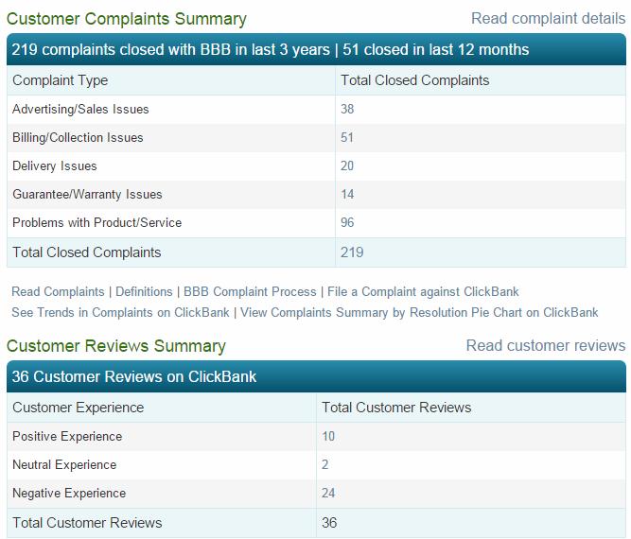Click the Total Closed Complaints footer row label
Image resolution: width=631 pixels, height=539 pixels.
[86, 252]
